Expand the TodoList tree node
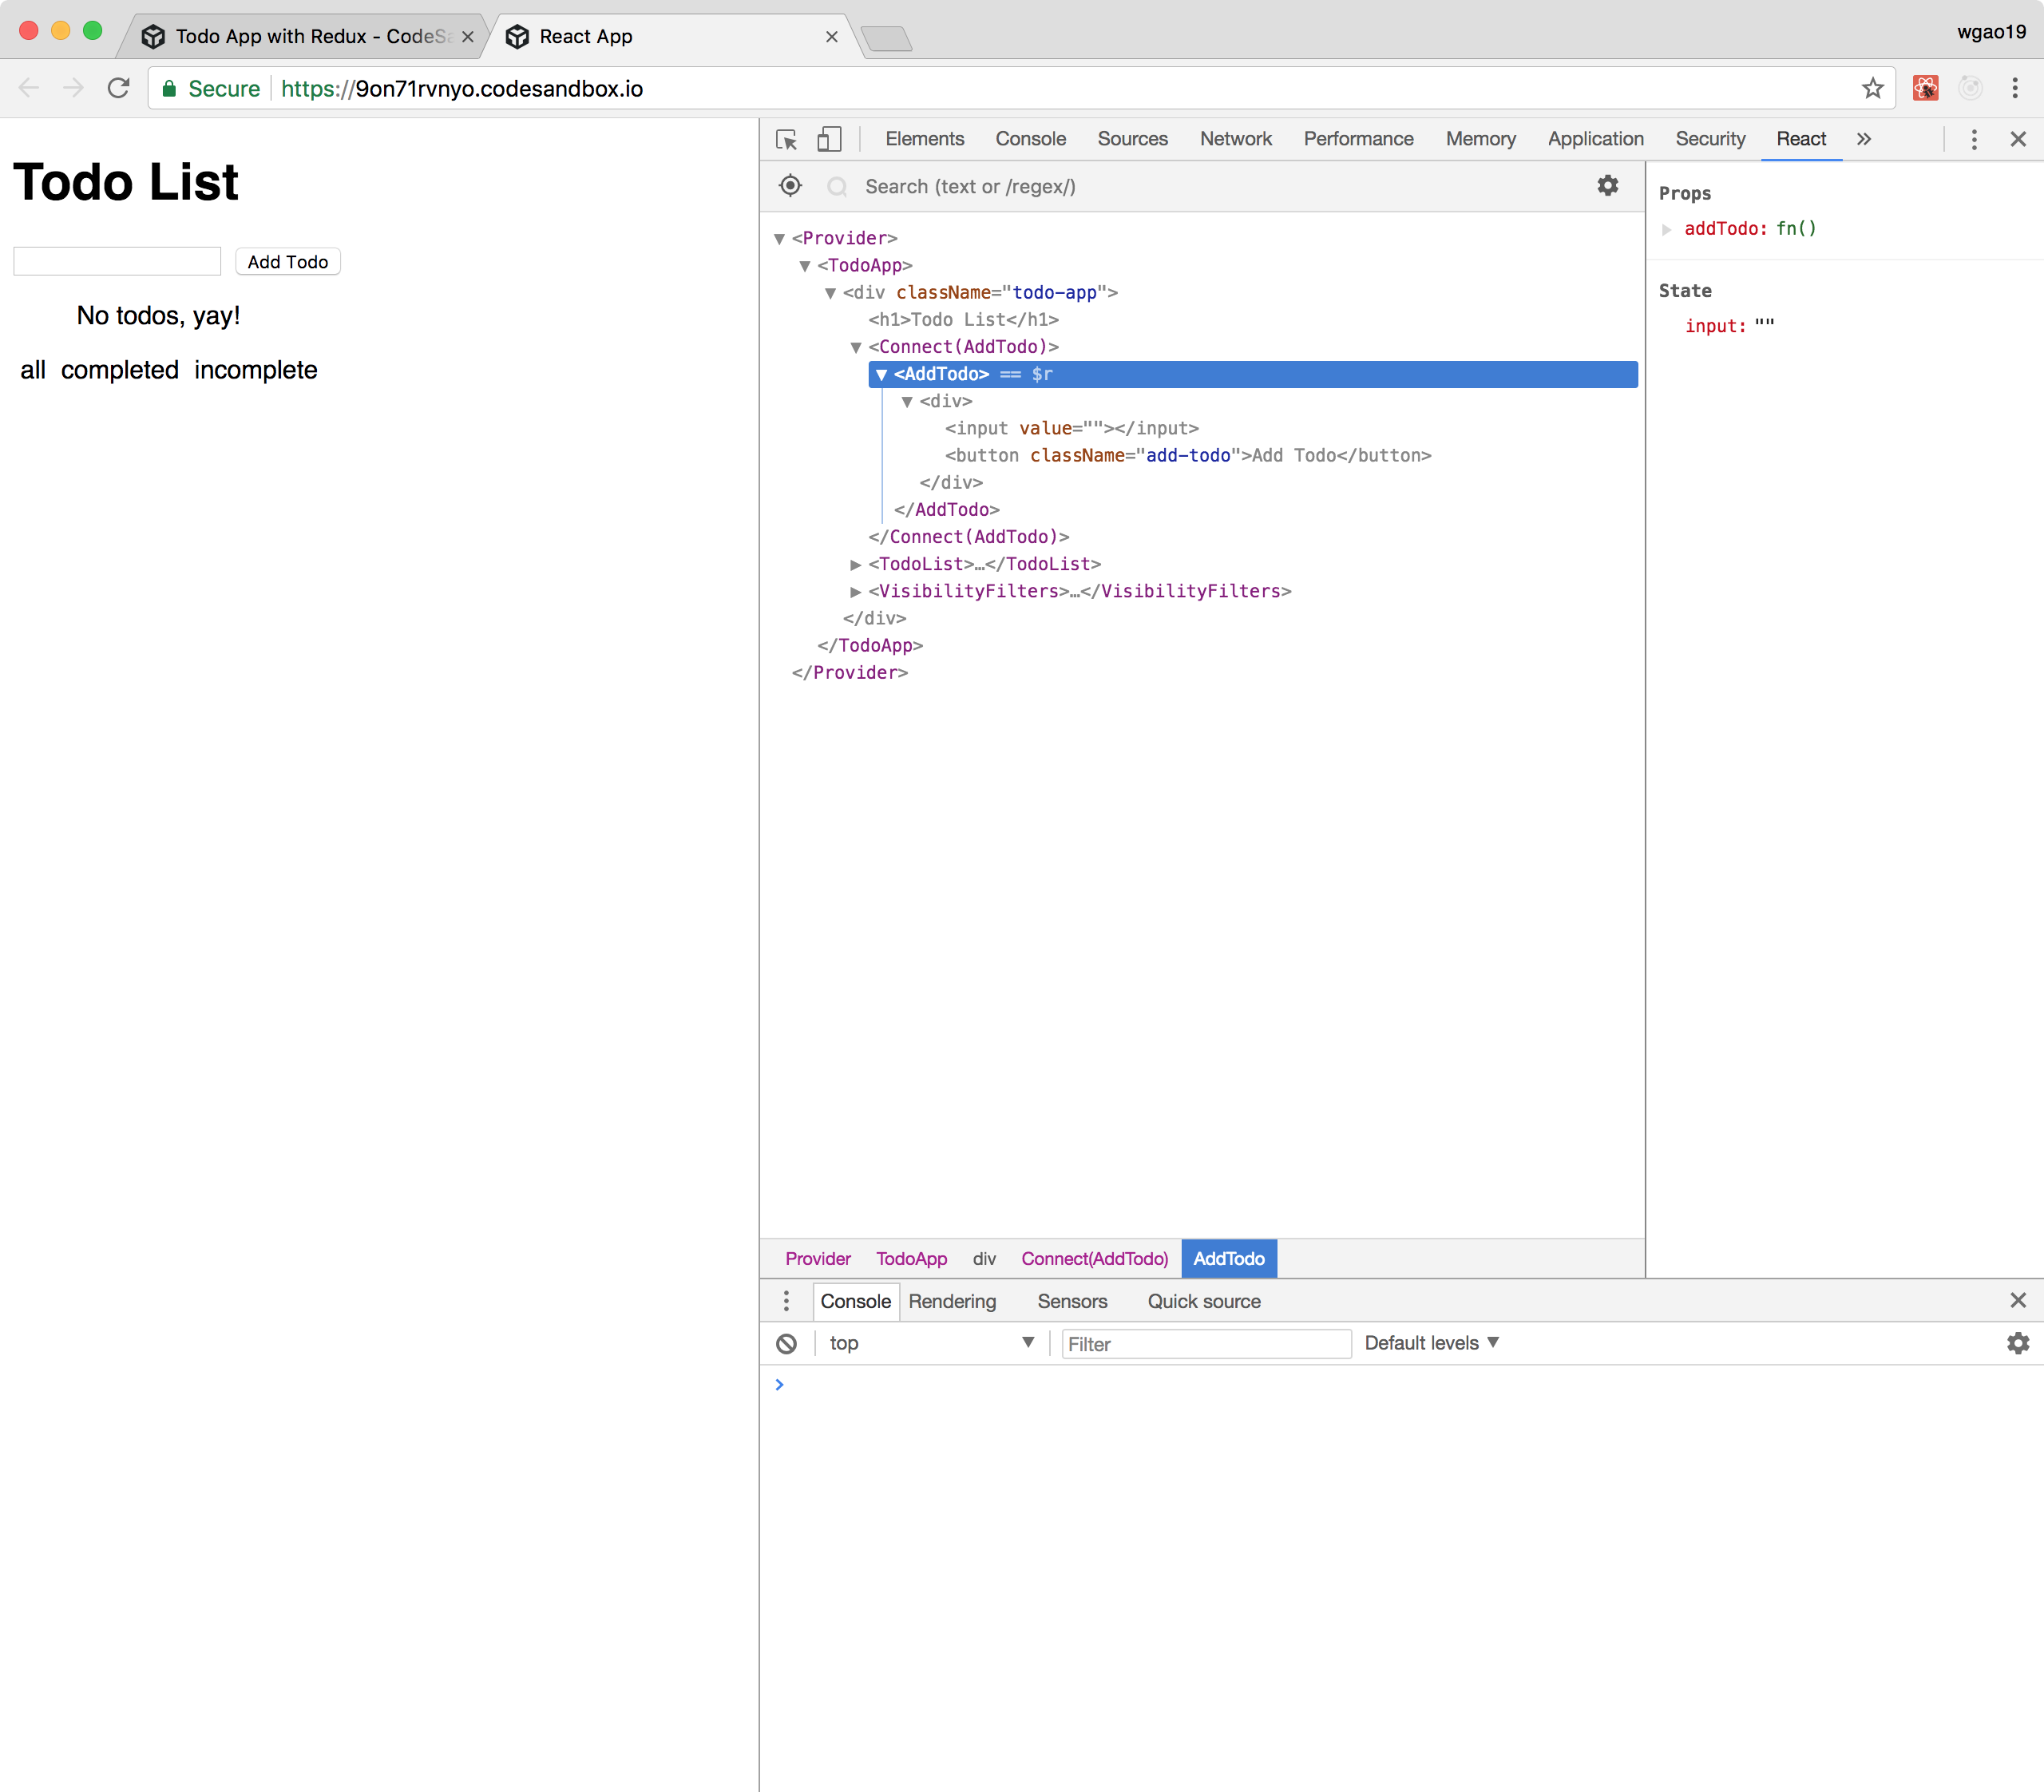The image size is (2044, 1792). [856, 565]
